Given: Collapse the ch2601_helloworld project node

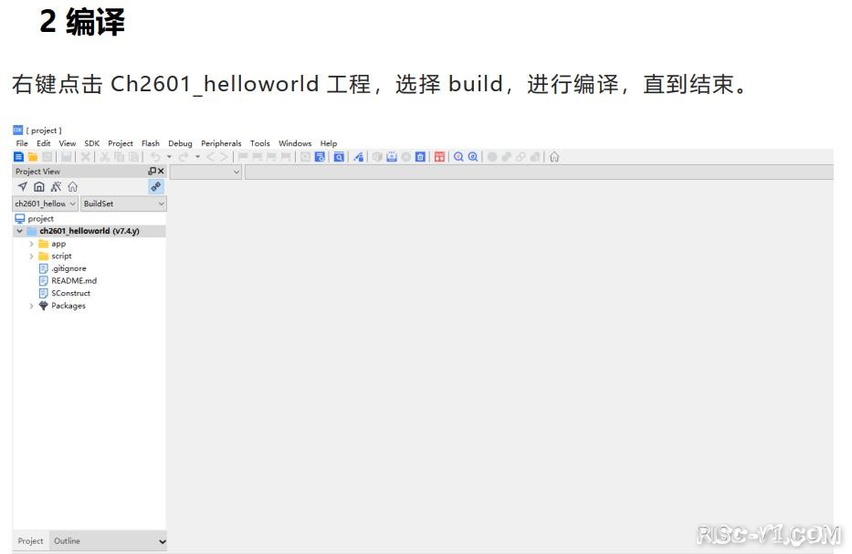Looking at the screenshot, I should [19, 232].
